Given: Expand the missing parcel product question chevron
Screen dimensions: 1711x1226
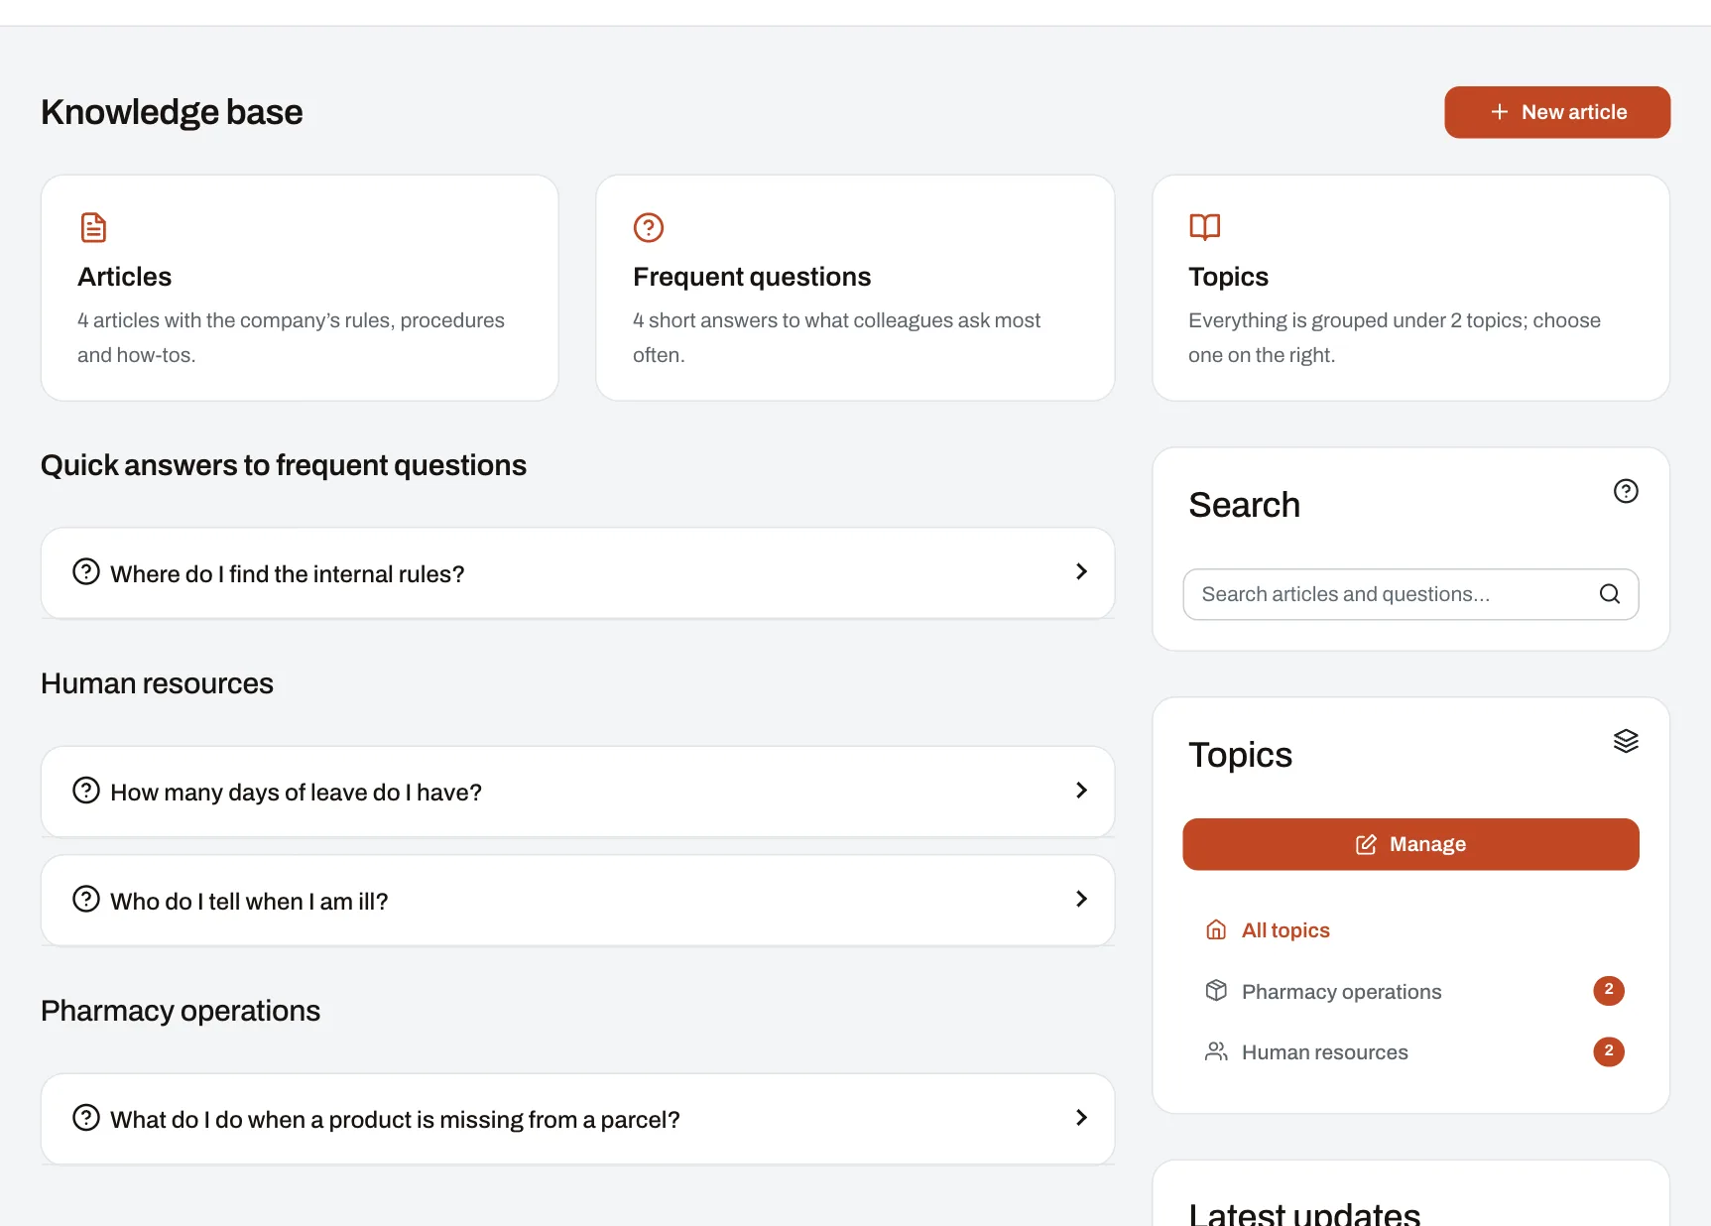Looking at the screenshot, I should (x=1081, y=1118).
